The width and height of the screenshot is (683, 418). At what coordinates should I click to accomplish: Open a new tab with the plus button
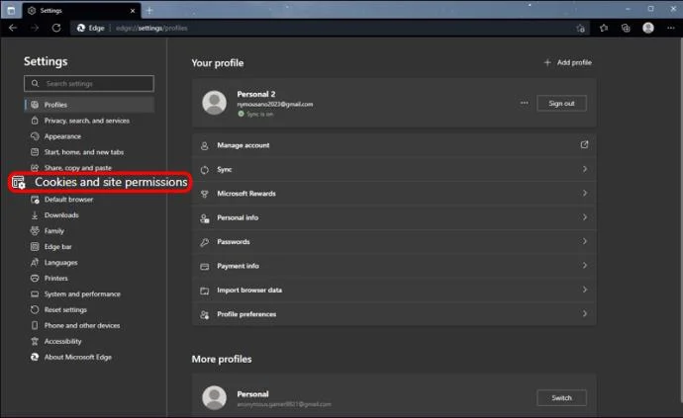149,11
